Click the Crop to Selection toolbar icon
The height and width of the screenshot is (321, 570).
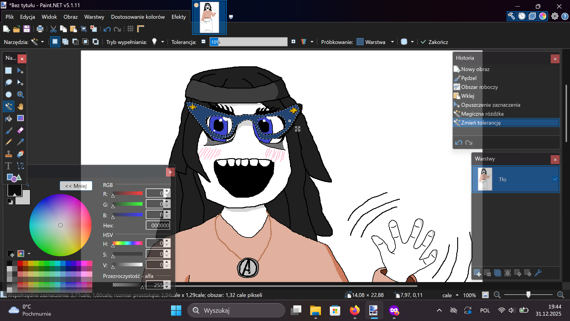tap(84, 29)
